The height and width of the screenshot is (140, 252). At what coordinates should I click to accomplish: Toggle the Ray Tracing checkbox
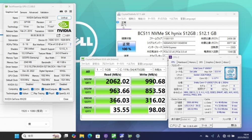(x=32, y=93)
